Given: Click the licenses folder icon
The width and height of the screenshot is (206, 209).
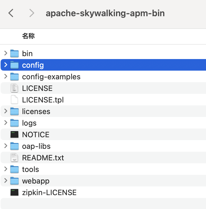Looking at the screenshot, I should pos(14,111).
